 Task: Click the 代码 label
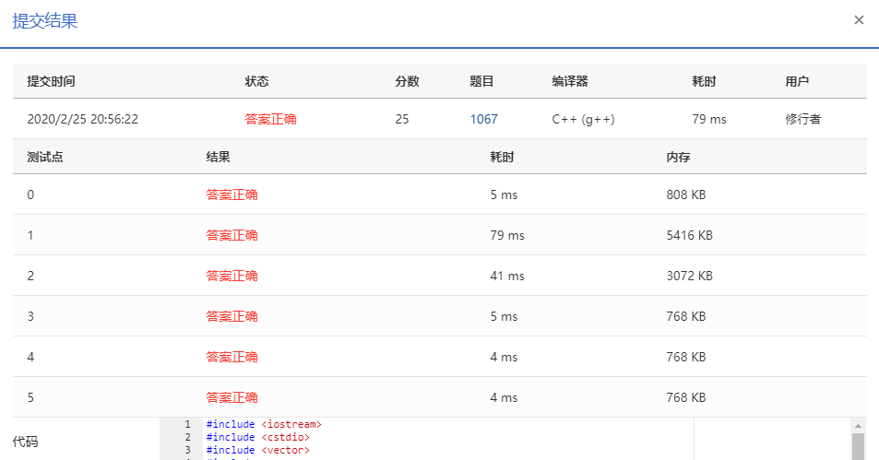tap(25, 442)
